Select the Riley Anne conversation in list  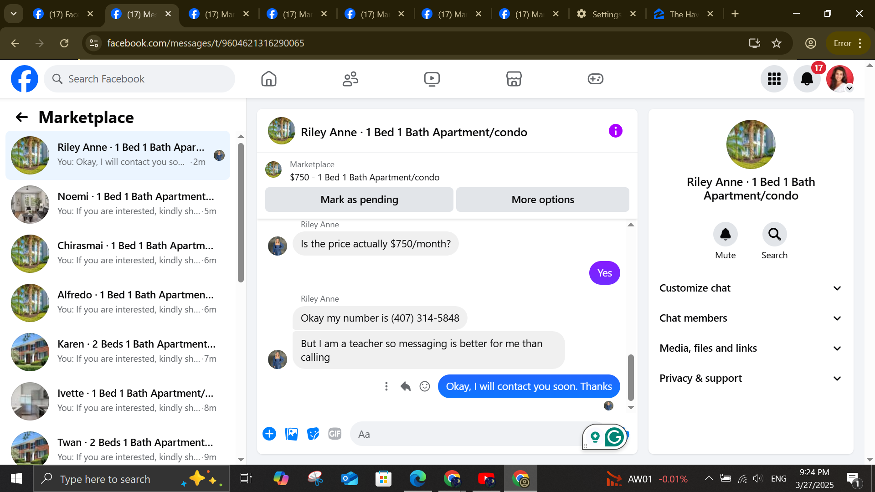point(118,155)
